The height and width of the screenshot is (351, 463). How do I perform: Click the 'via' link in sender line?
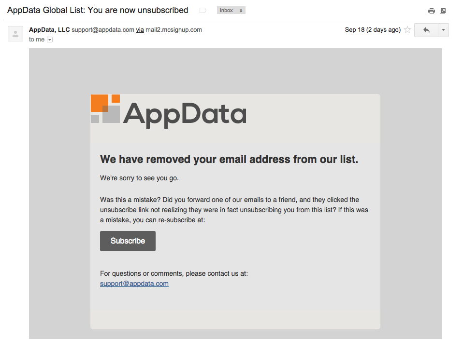[x=140, y=30]
